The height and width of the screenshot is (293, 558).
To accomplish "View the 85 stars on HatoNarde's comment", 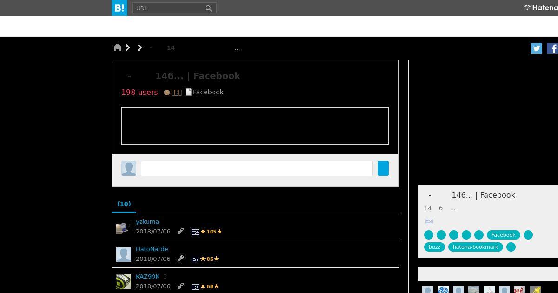I will 210,259.
